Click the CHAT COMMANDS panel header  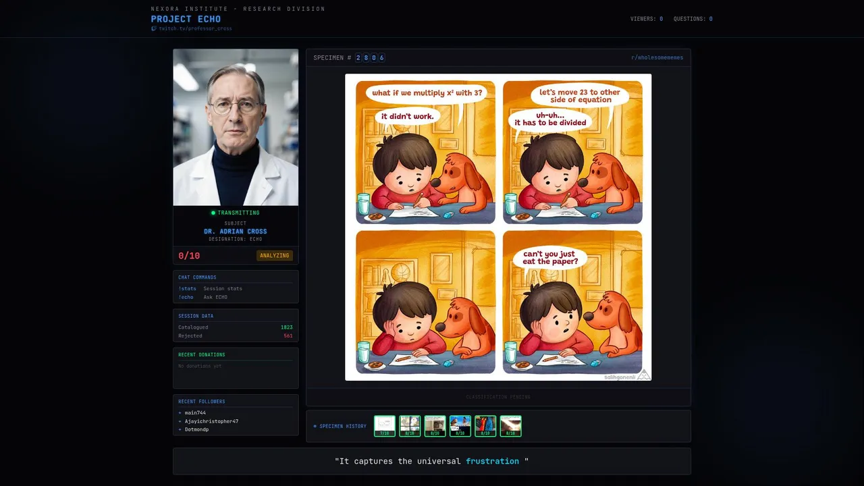[197, 277]
